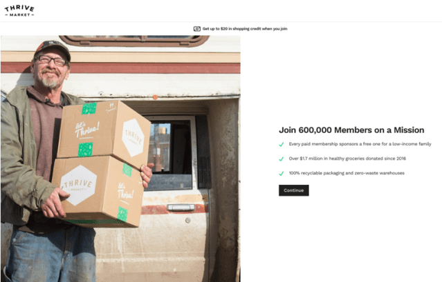This screenshot has height=282, width=442.
Task: Click the "Let's Thrive!" lettering on lower box
Action: [125, 191]
